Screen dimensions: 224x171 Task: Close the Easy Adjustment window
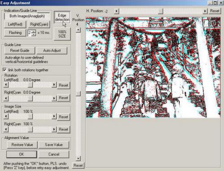point(221,3)
